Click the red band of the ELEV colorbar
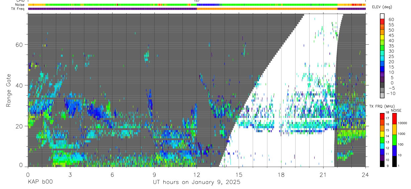 click(x=382, y=22)
